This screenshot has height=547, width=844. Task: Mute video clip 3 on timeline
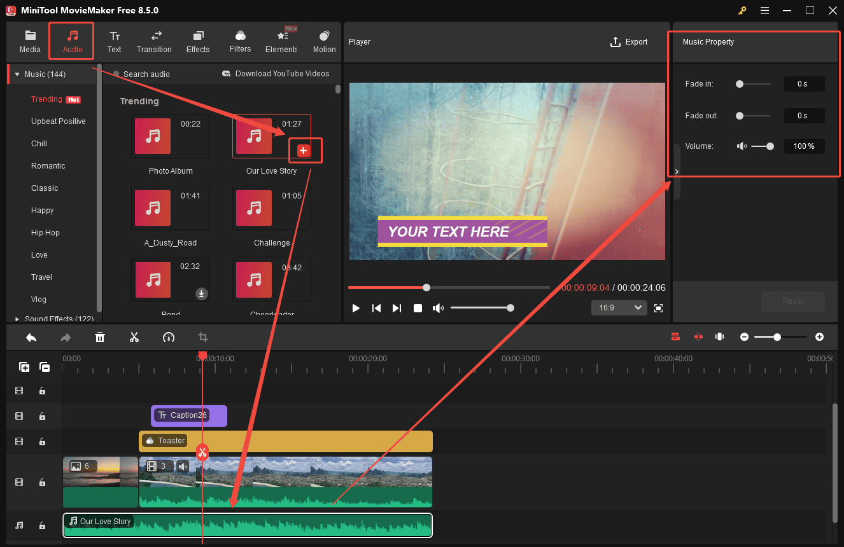coord(183,466)
